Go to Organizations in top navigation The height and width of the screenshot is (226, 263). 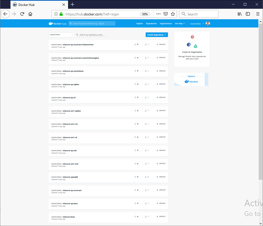166,24
